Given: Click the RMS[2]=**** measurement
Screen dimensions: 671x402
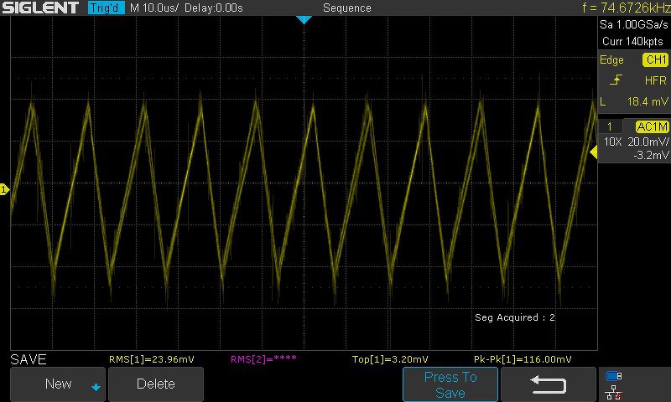Looking at the screenshot, I should [263, 359].
